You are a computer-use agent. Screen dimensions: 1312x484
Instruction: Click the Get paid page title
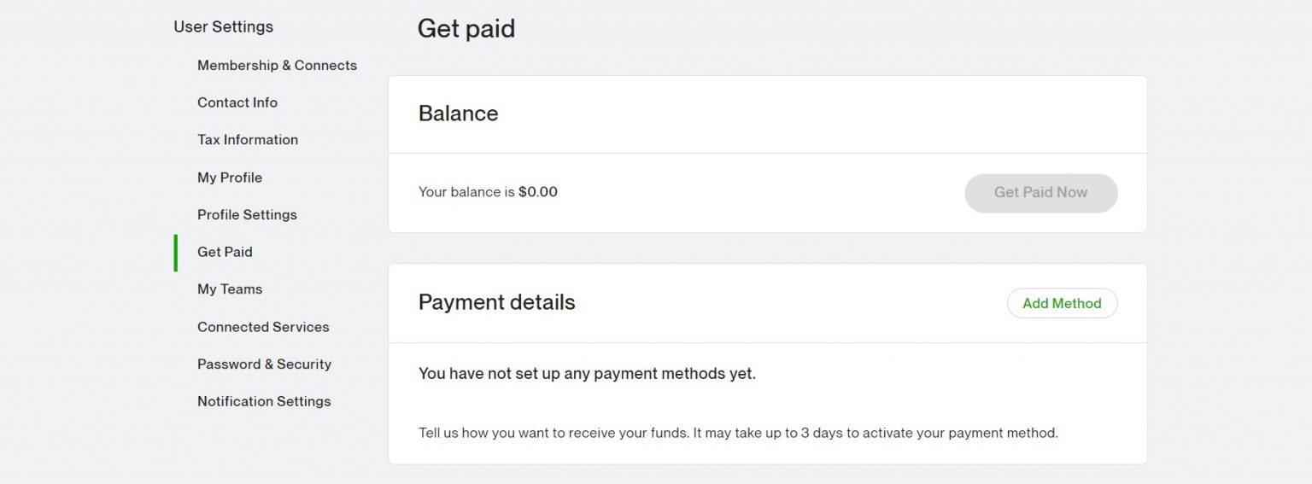pos(466,29)
